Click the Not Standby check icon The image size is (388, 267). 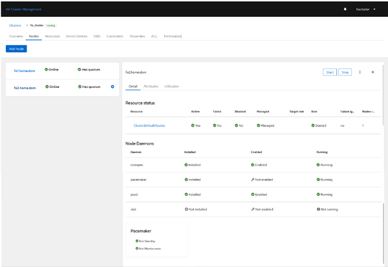click(137, 241)
